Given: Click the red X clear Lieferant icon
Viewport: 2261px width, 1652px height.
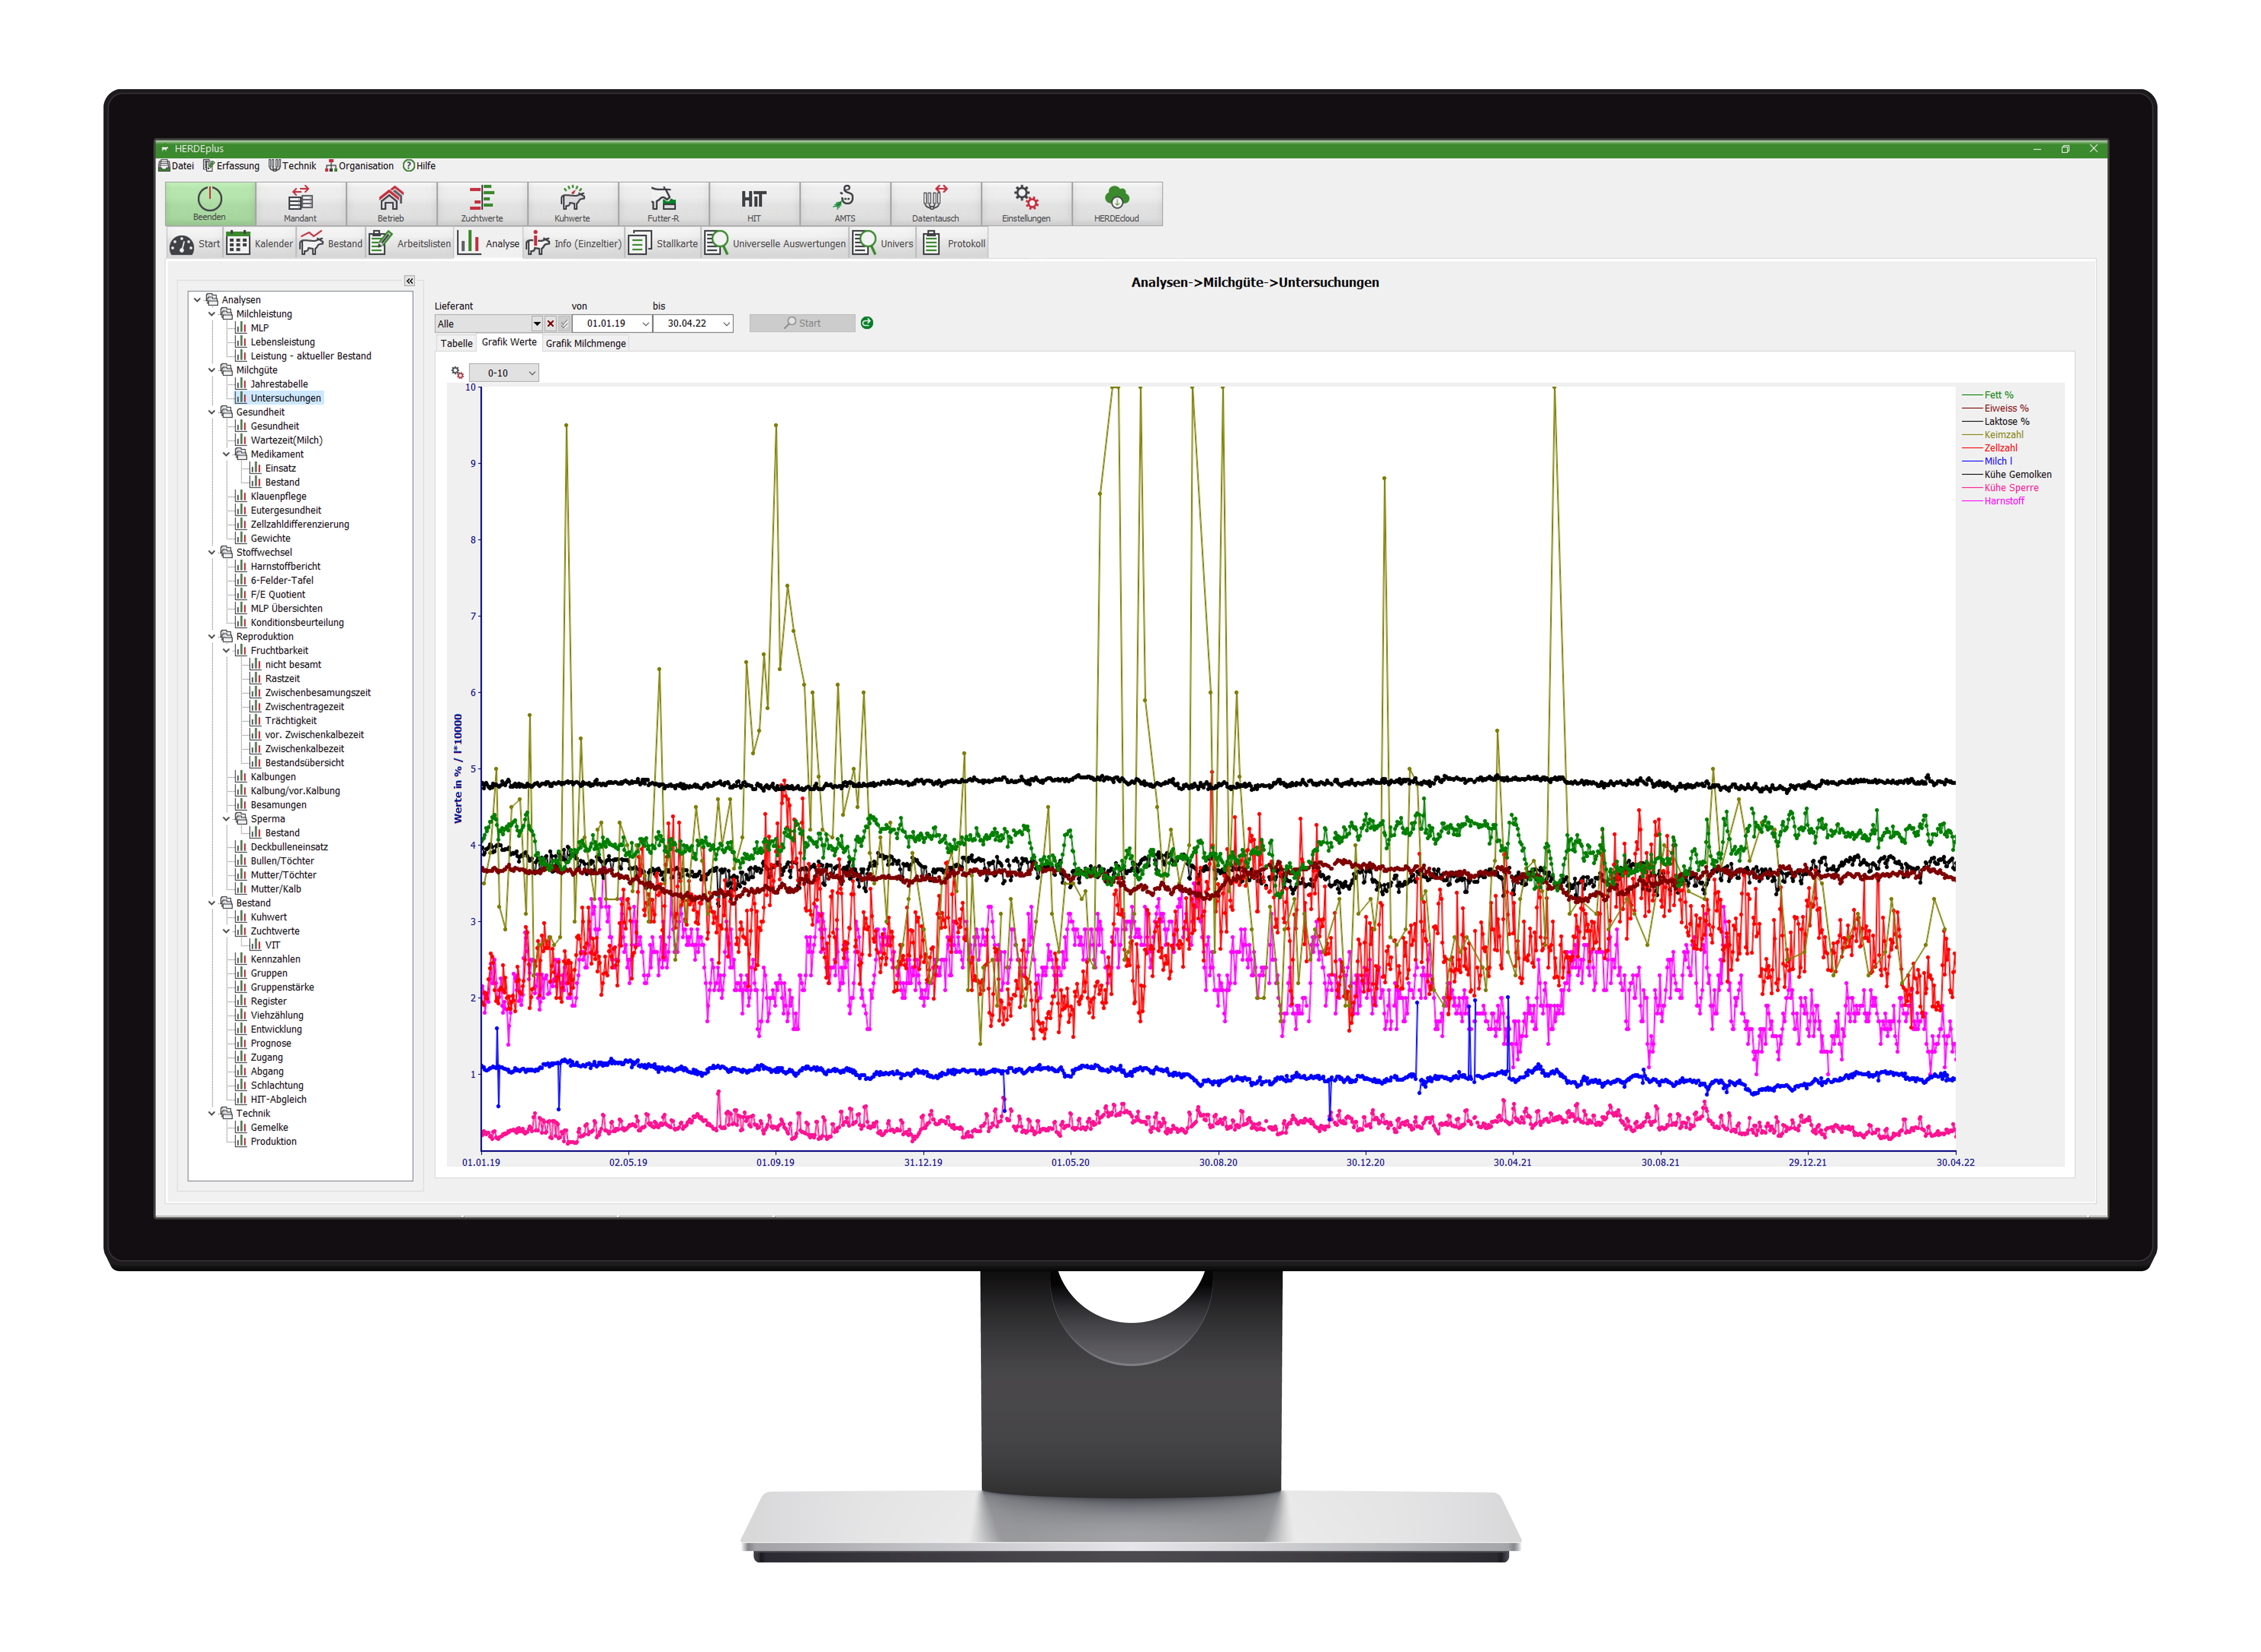Looking at the screenshot, I should (x=551, y=324).
